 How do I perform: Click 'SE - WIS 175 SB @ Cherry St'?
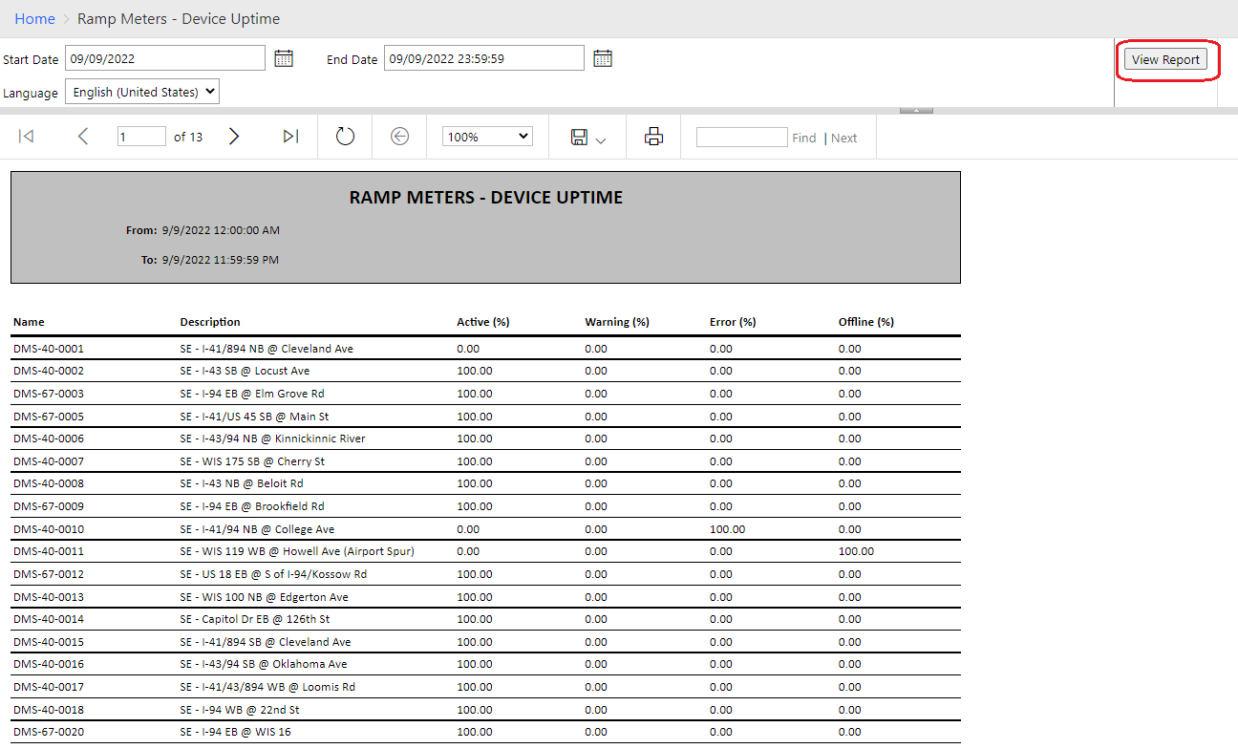point(252,461)
